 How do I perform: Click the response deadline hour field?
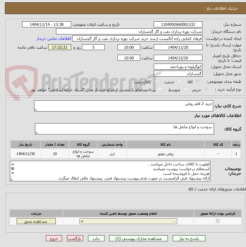tap(129, 47)
